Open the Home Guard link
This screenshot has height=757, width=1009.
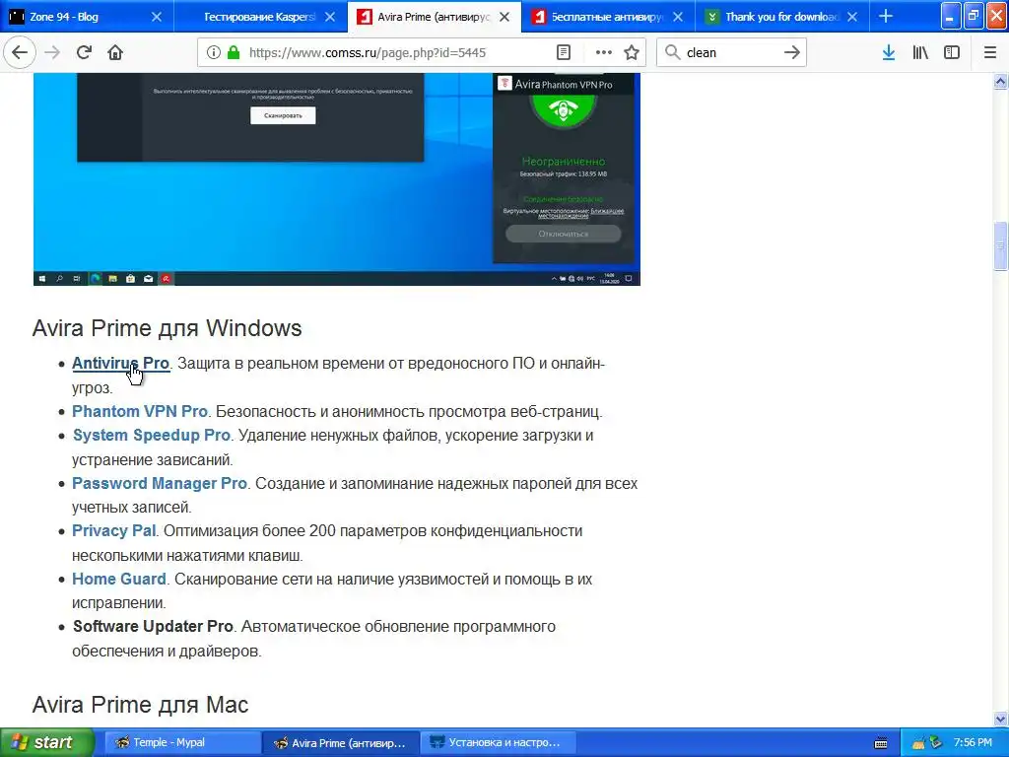tap(119, 579)
